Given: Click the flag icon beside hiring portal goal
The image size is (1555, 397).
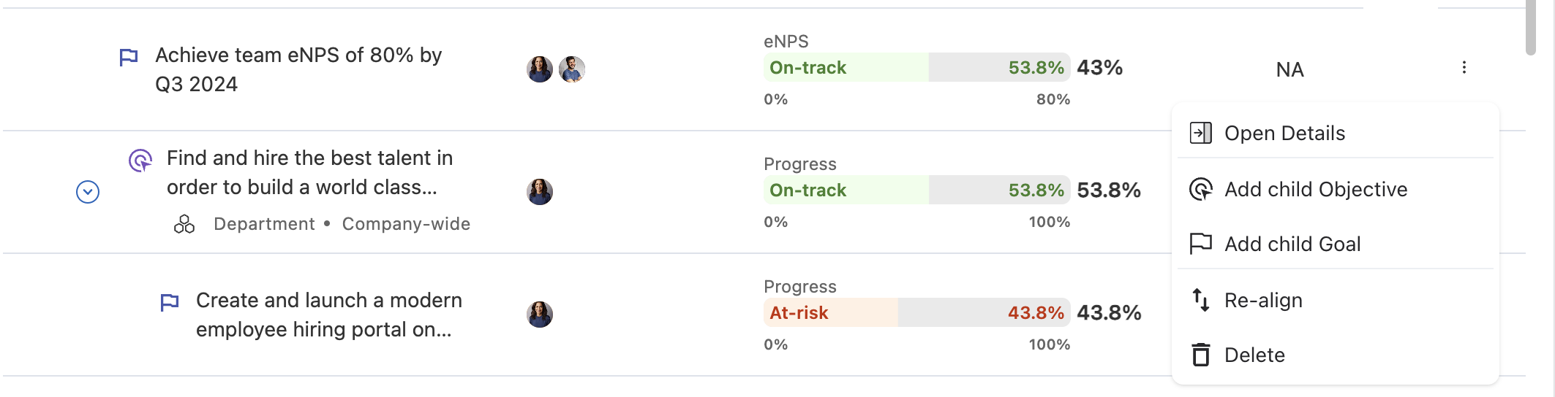Looking at the screenshot, I should click(x=170, y=301).
